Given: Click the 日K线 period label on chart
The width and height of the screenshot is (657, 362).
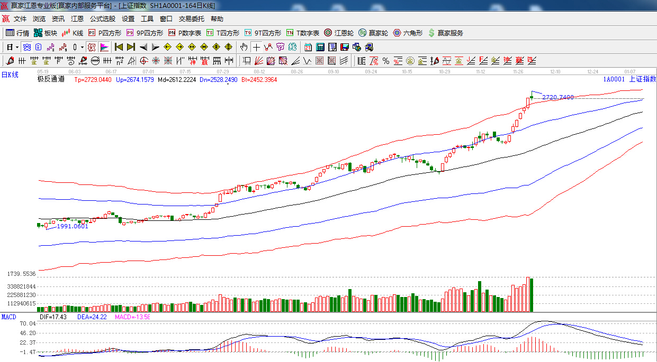Looking at the screenshot, I should coord(10,75).
